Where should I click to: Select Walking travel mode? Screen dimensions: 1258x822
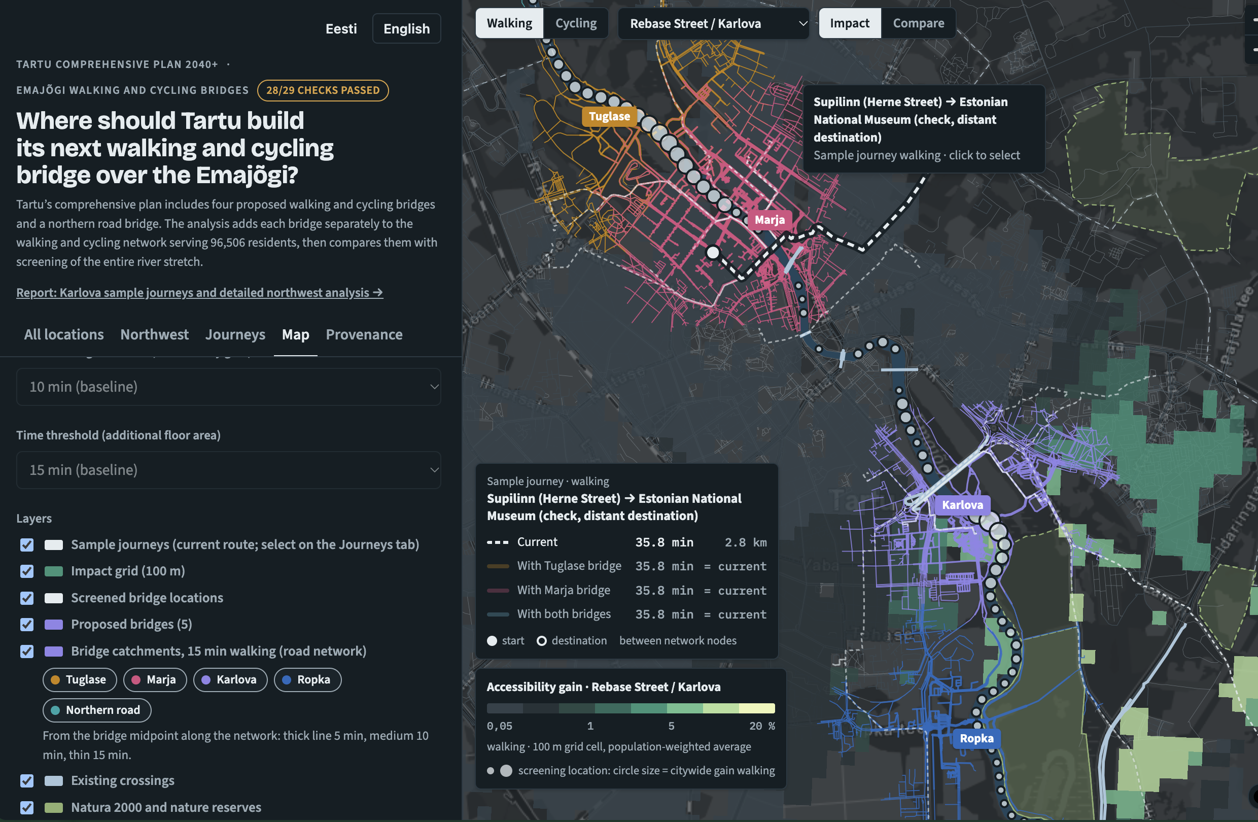[510, 23]
